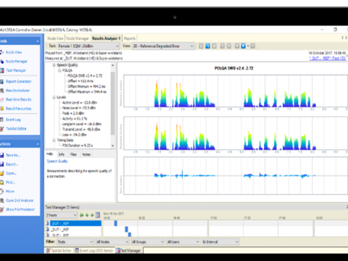Screen dimensions: 348x261
Task: Select the bottom Test Manager tab
Action: pyautogui.click(x=128, y=251)
